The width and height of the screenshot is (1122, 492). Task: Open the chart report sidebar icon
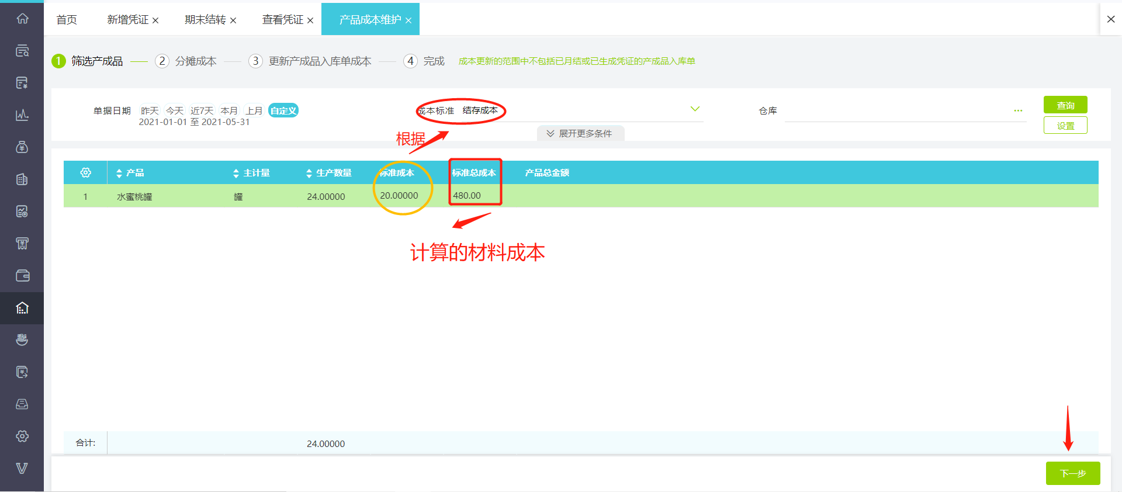(22, 115)
